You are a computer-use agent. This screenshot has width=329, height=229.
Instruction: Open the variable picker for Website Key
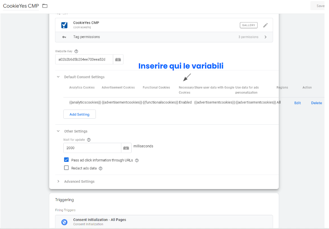[x=118, y=59]
